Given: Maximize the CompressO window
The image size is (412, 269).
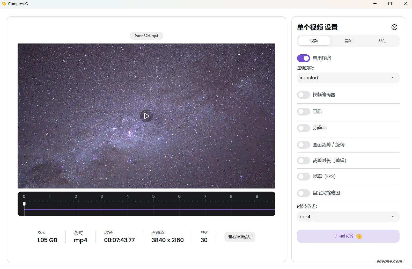Looking at the screenshot, I should [x=390, y=4].
